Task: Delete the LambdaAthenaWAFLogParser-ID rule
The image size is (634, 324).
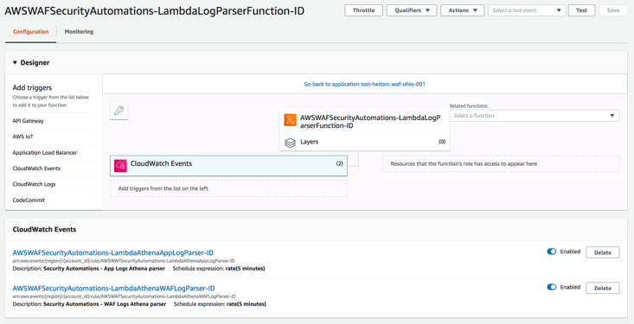Action: pyautogui.click(x=603, y=288)
